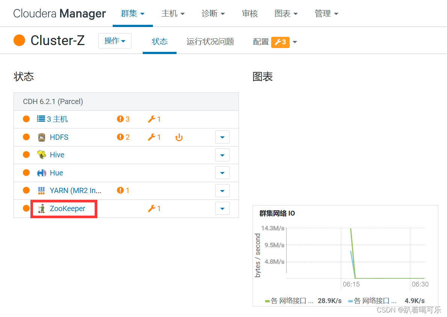Open the 群集 menu
This screenshot has width=447, height=317.
pos(133,14)
